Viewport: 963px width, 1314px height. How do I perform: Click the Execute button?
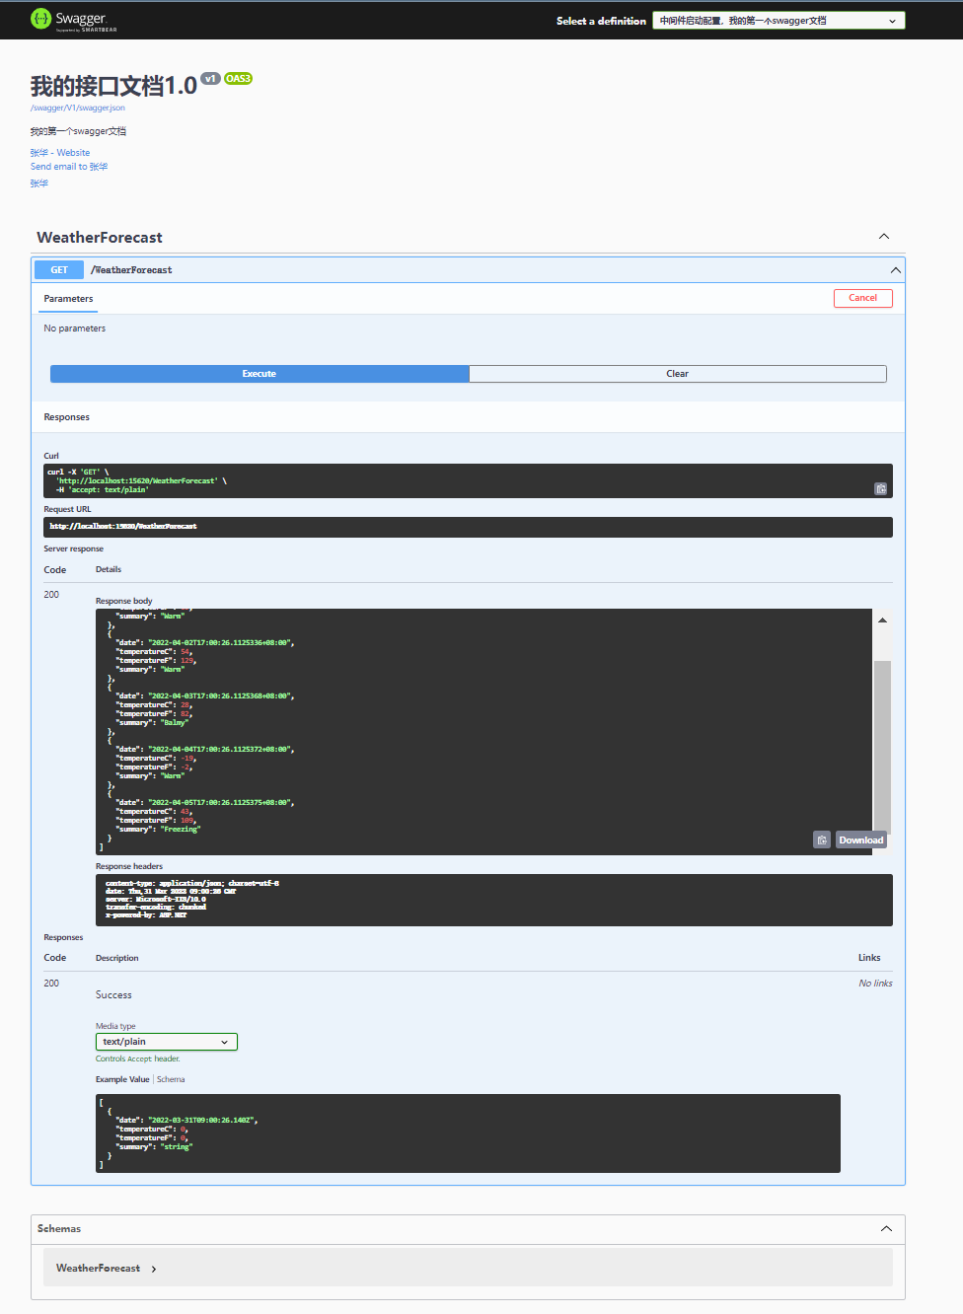tap(259, 374)
